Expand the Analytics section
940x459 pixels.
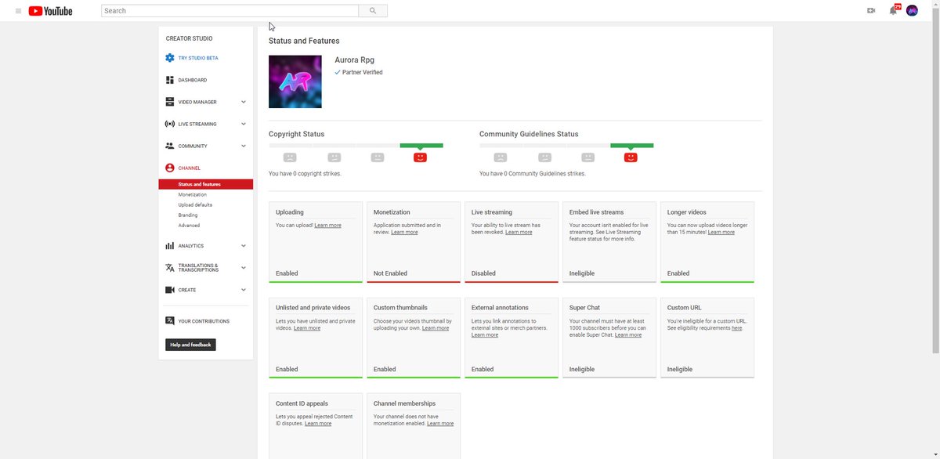pos(244,246)
